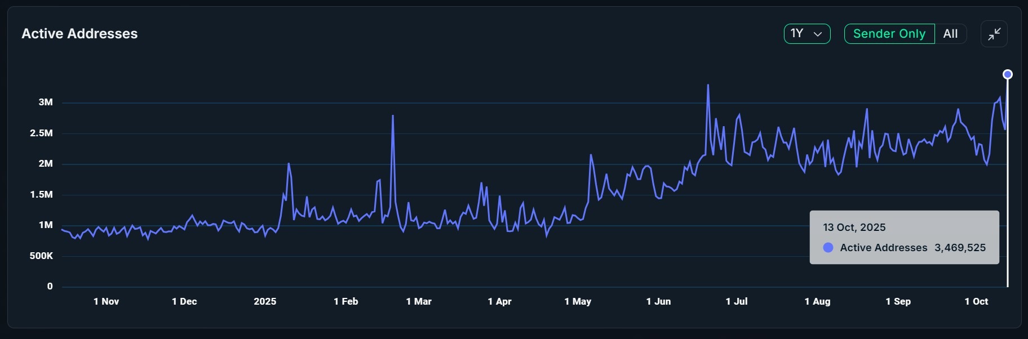Click the 500K y-axis label

tap(42, 256)
